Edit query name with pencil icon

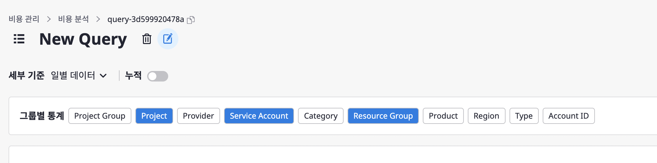tap(168, 39)
